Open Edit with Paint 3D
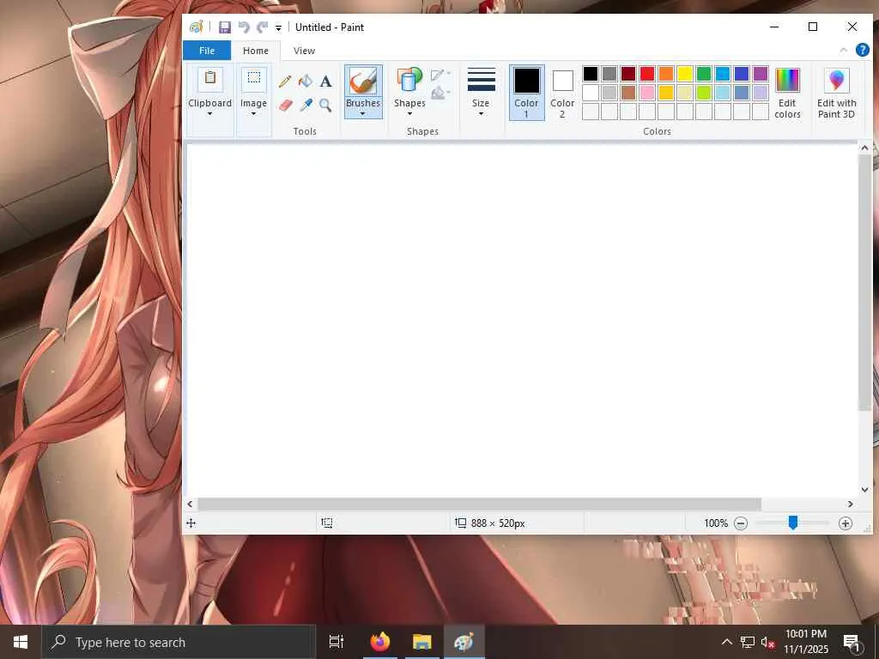This screenshot has width=879, height=659. pyautogui.click(x=836, y=93)
